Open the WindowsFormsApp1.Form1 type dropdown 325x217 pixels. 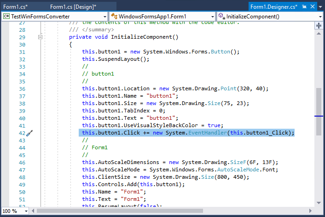pyautogui.click(x=213, y=17)
